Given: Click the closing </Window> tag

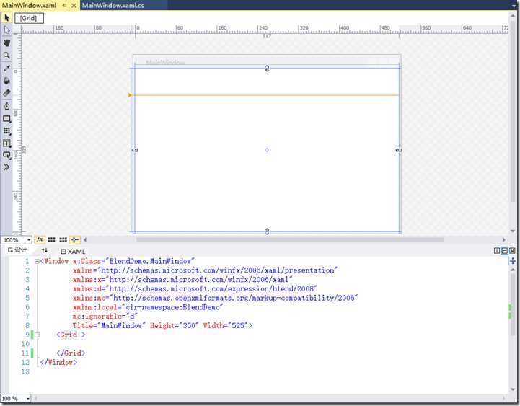Looking at the screenshot, I should click(x=58, y=362).
